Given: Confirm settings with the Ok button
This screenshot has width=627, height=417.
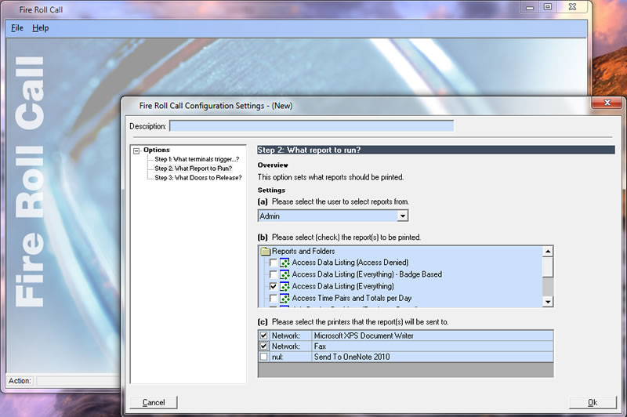Looking at the screenshot, I should pyautogui.click(x=592, y=402).
